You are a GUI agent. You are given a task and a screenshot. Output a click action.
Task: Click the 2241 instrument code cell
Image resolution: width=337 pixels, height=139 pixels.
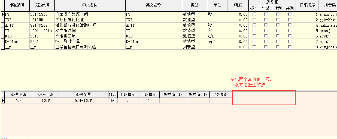[x=42, y=41]
